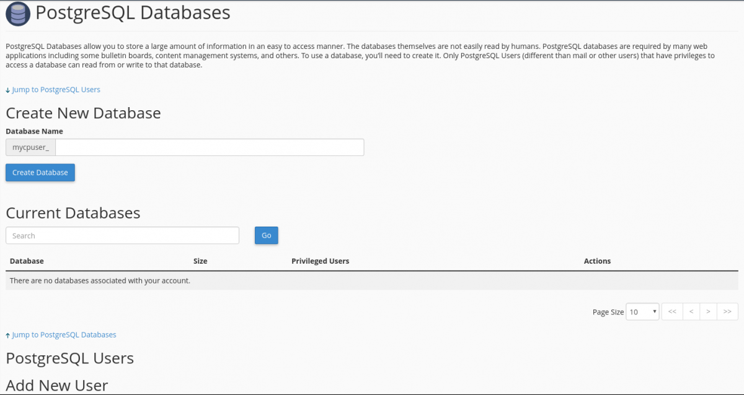This screenshot has width=744, height=395.
Task: Click the up-arrow icon beside Jump to PostgreSQL Databases
Action: [7, 334]
